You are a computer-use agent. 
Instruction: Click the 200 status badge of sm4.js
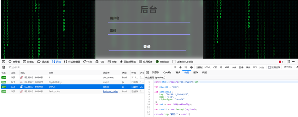(x=3, y=87)
